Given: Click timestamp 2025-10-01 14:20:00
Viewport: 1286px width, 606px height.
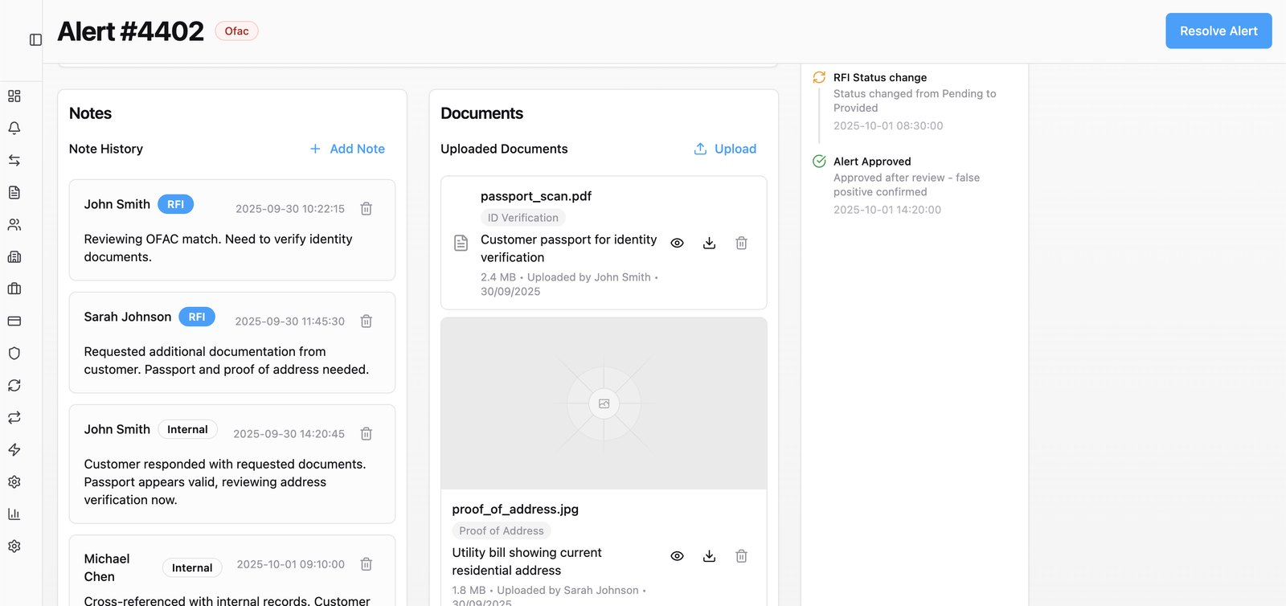Looking at the screenshot, I should pyautogui.click(x=887, y=209).
